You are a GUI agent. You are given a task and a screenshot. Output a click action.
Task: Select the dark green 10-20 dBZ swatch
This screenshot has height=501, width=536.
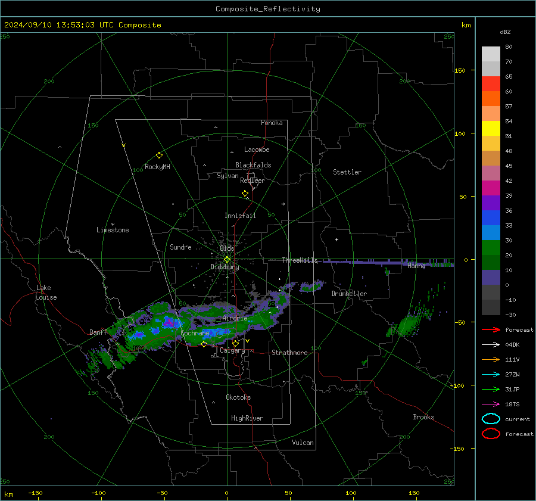[x=491, y=262]
